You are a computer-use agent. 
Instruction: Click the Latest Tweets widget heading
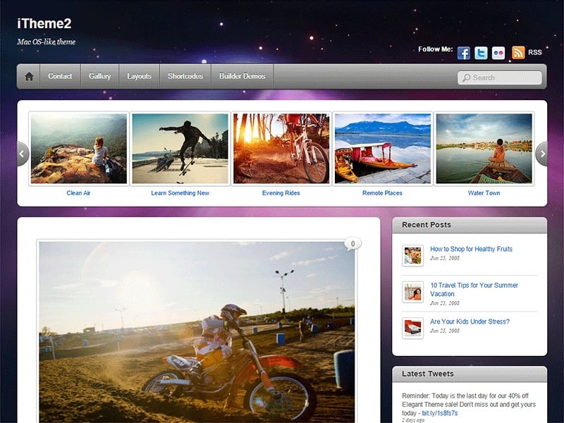click(428, 374)
